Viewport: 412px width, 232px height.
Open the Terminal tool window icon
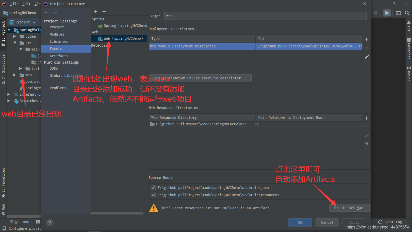pos(38,222)
